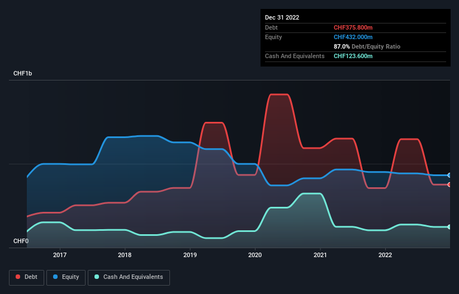Viewport: 459px width, 294px height.
Task: Click the teal Cash And Equivalents legend dot
Action: click(97, 277)
